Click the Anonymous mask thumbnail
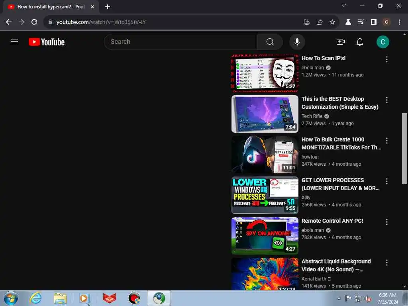This screenshot has width=408, height=306. click(x=265, y=73)
